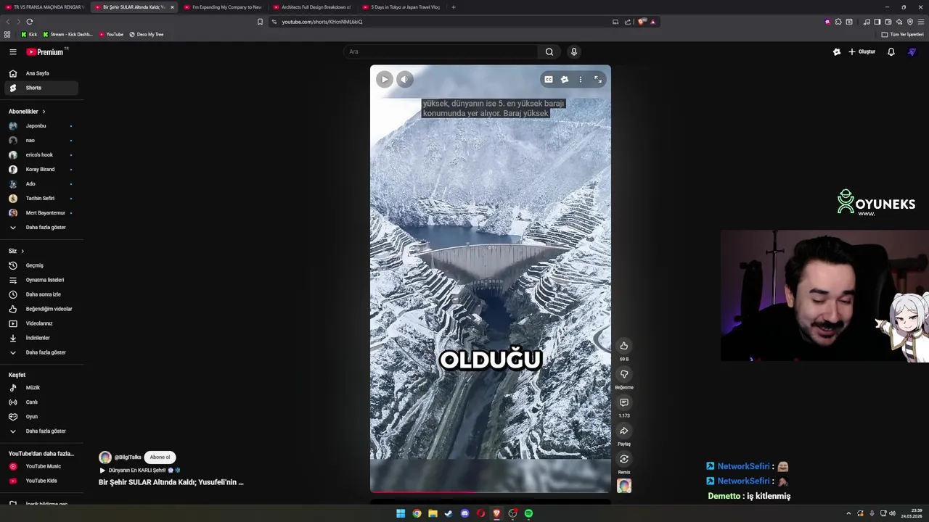Open Oynatma listeleri playlists
929x522 pixels.
41,280
